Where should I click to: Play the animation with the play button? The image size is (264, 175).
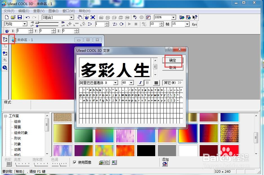pos(130,24)
